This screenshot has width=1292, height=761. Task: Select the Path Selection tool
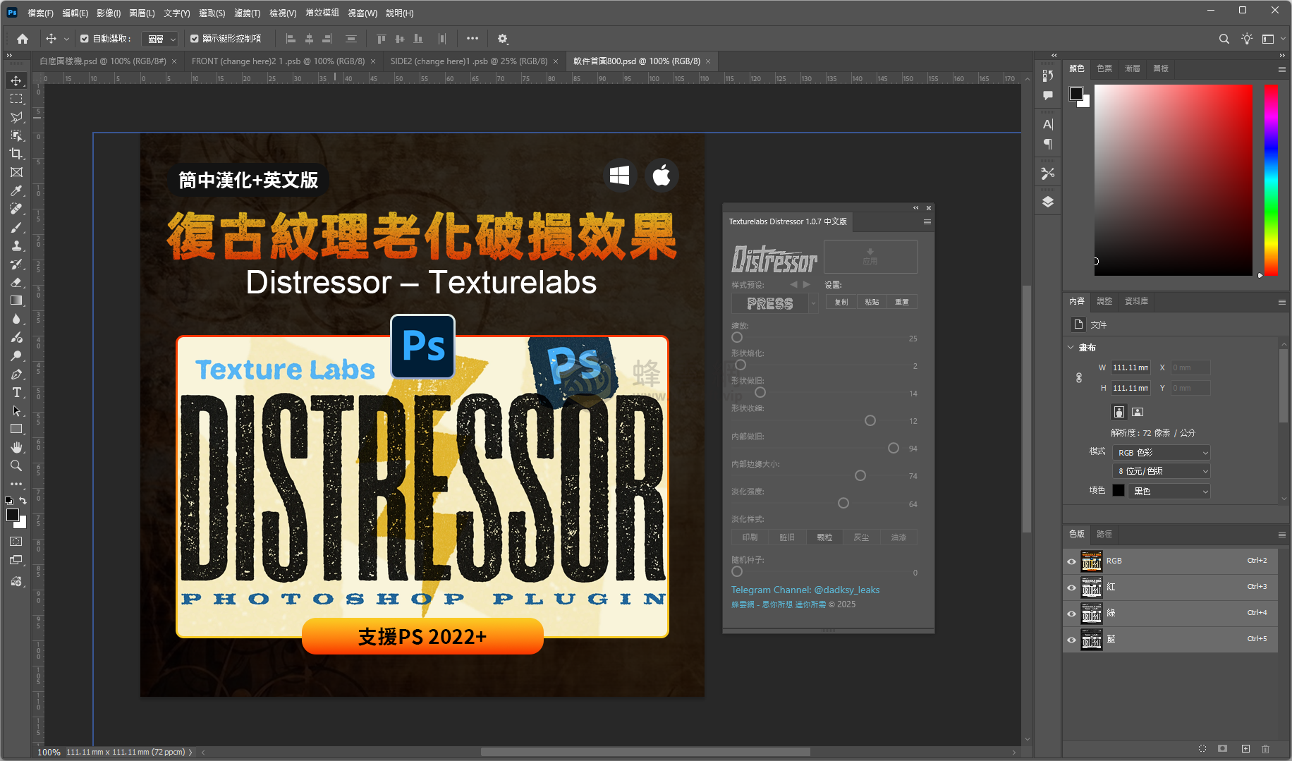tap(16, 410)
